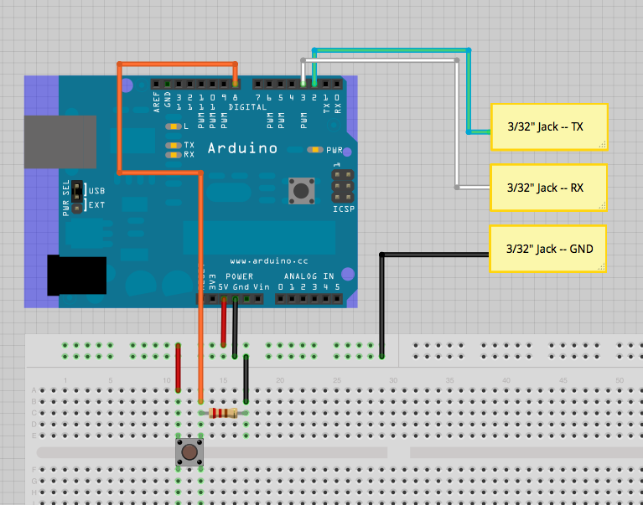Image resolution: width=643 pixels, height=505 pixels.
Task: Click the L indicator LED
Action: coord(174,126)
